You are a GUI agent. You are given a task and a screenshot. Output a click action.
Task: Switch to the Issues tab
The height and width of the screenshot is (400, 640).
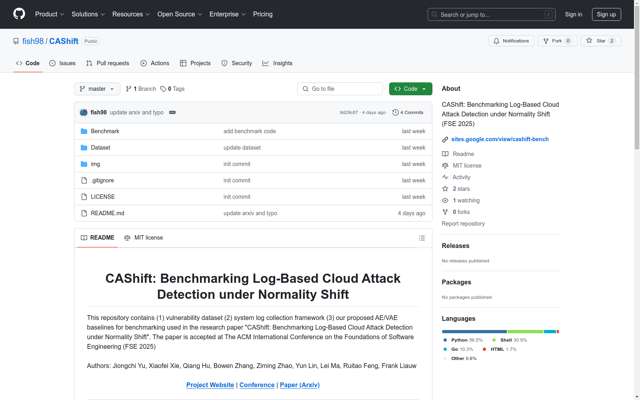62,63
